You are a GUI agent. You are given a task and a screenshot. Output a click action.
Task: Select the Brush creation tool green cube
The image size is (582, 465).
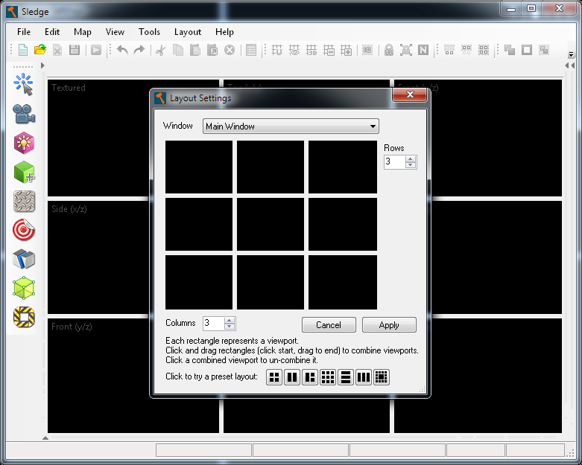(24, 172)
